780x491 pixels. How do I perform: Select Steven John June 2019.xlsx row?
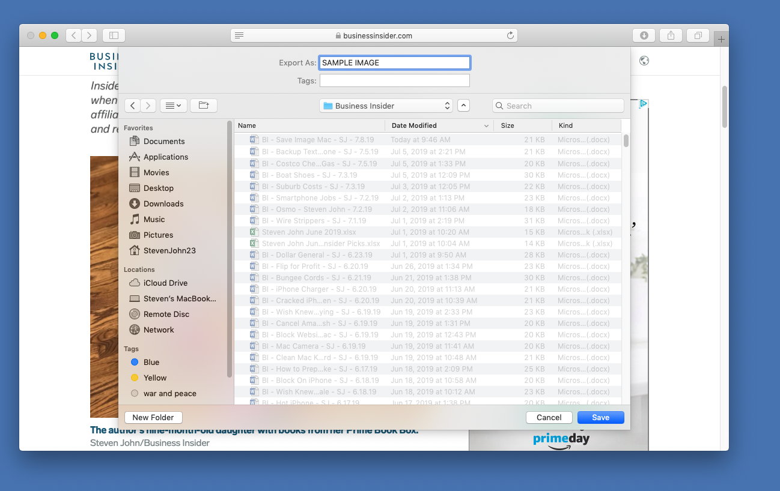[x=428, y=232]
